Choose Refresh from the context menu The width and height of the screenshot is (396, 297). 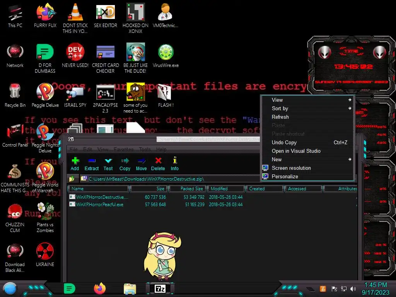point(307,117)
